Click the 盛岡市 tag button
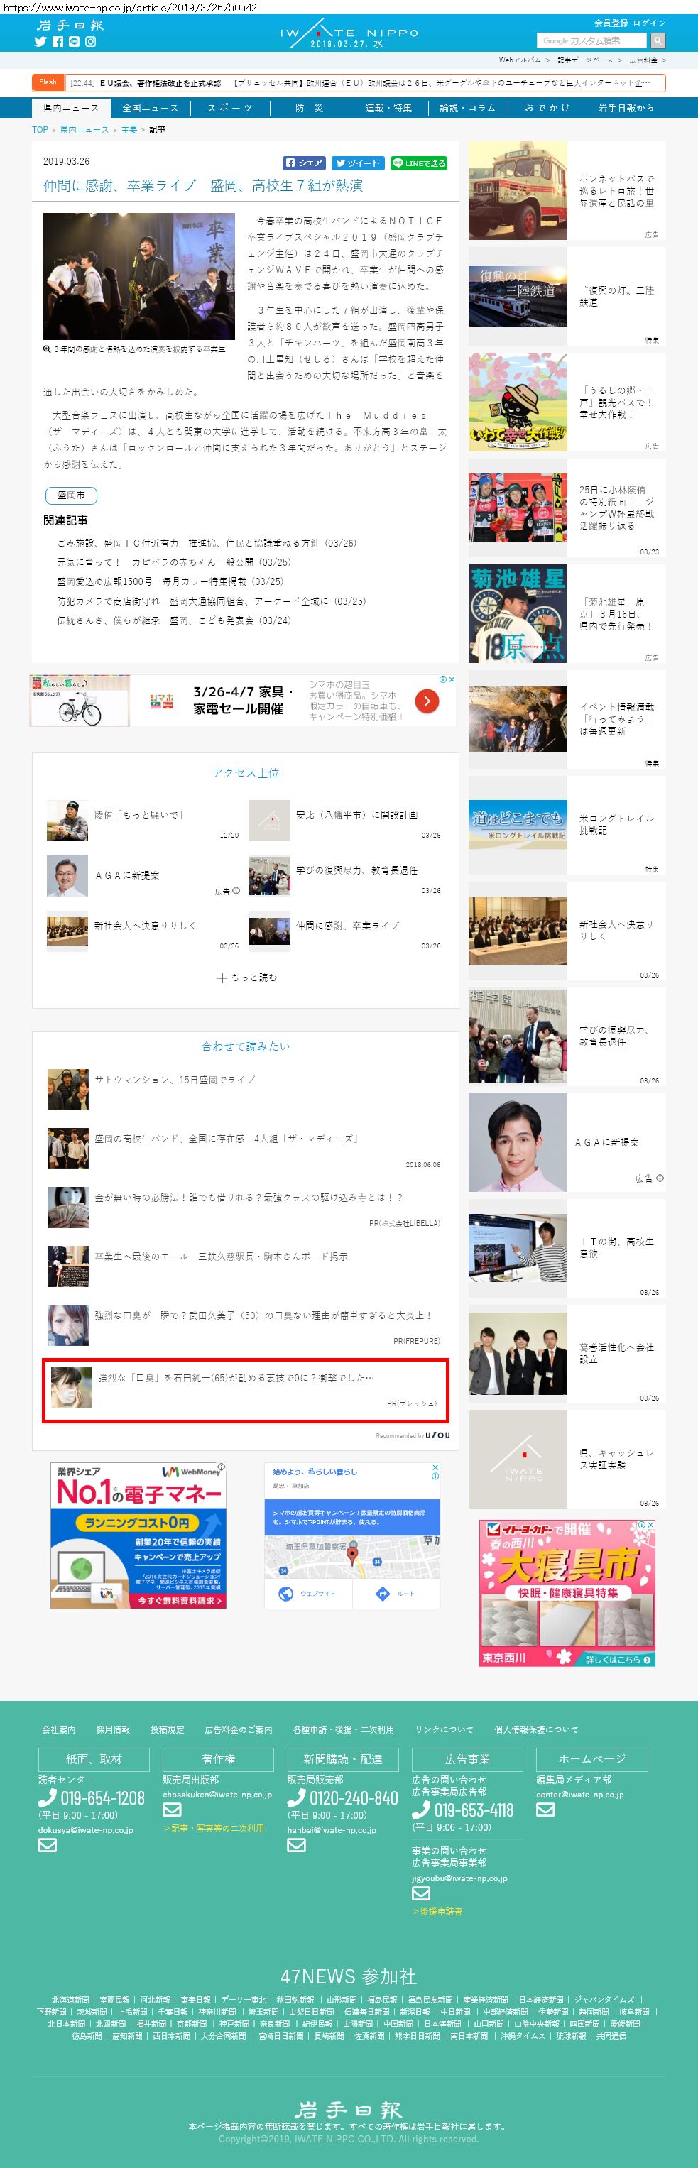This screenshot has width=698, height=2168. [x=71, y=496]
